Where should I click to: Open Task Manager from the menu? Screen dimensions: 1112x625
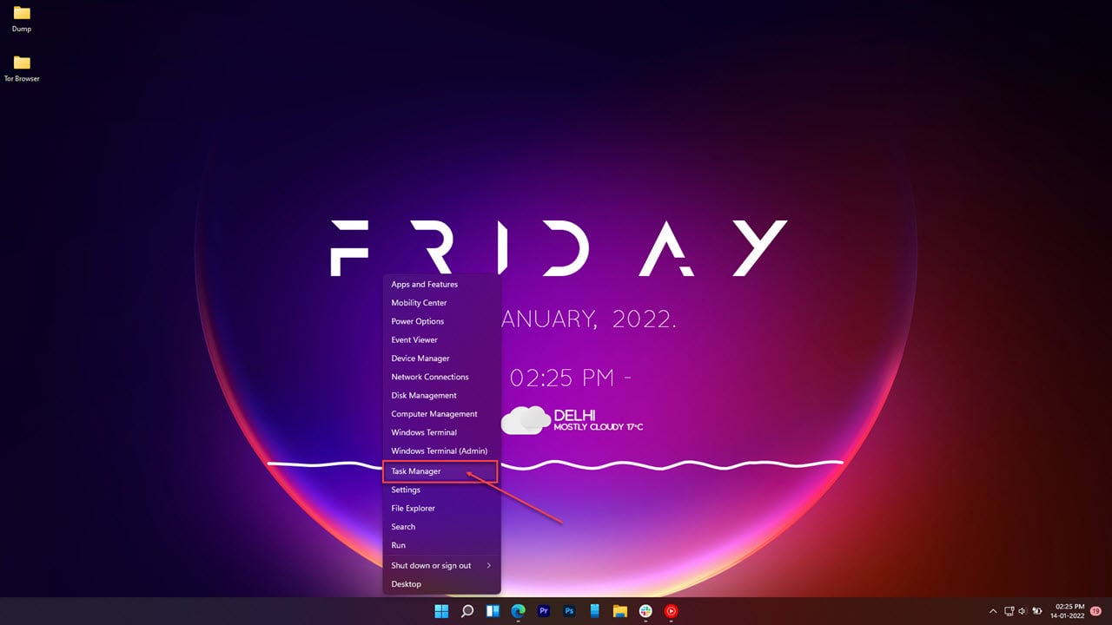pos(417,471)
